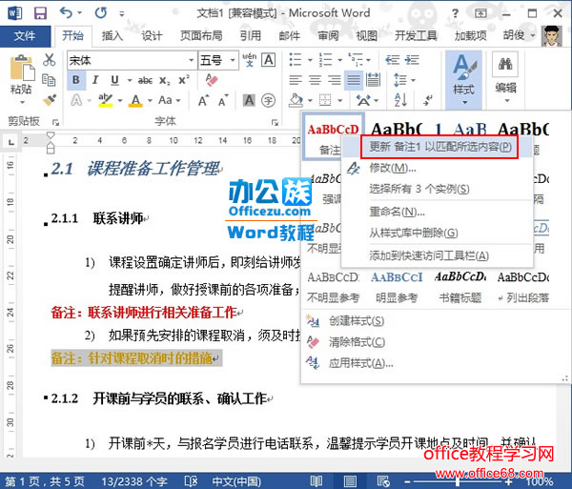Choose 重命名(N)... menu entry
This screenshot has height=489, width=572.
point(397,212)
